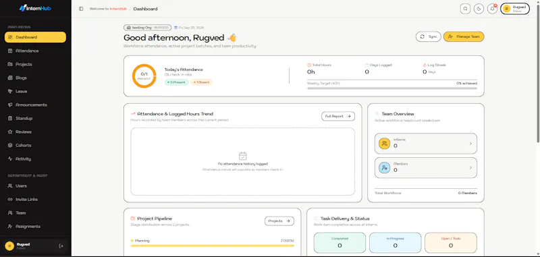
Task: Click the Log Streak flame icon
Action: (425, 65)
